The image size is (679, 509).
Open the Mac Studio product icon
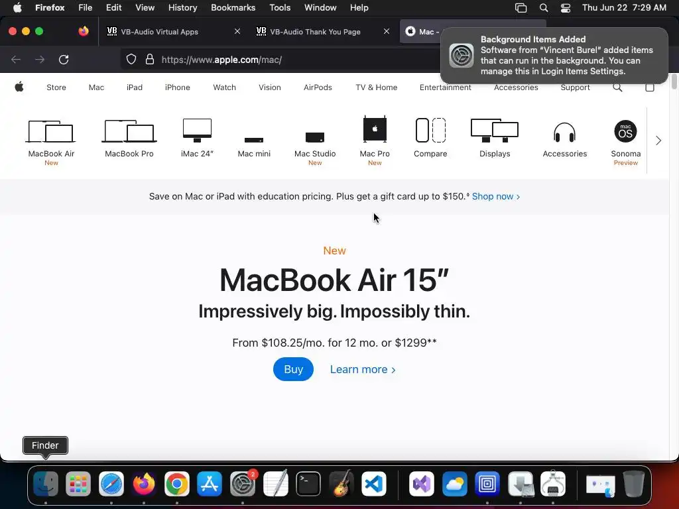315,137
